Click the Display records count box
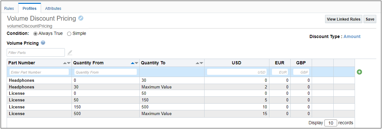The height and width of the screenshot is (129, 382). (331, 123)
